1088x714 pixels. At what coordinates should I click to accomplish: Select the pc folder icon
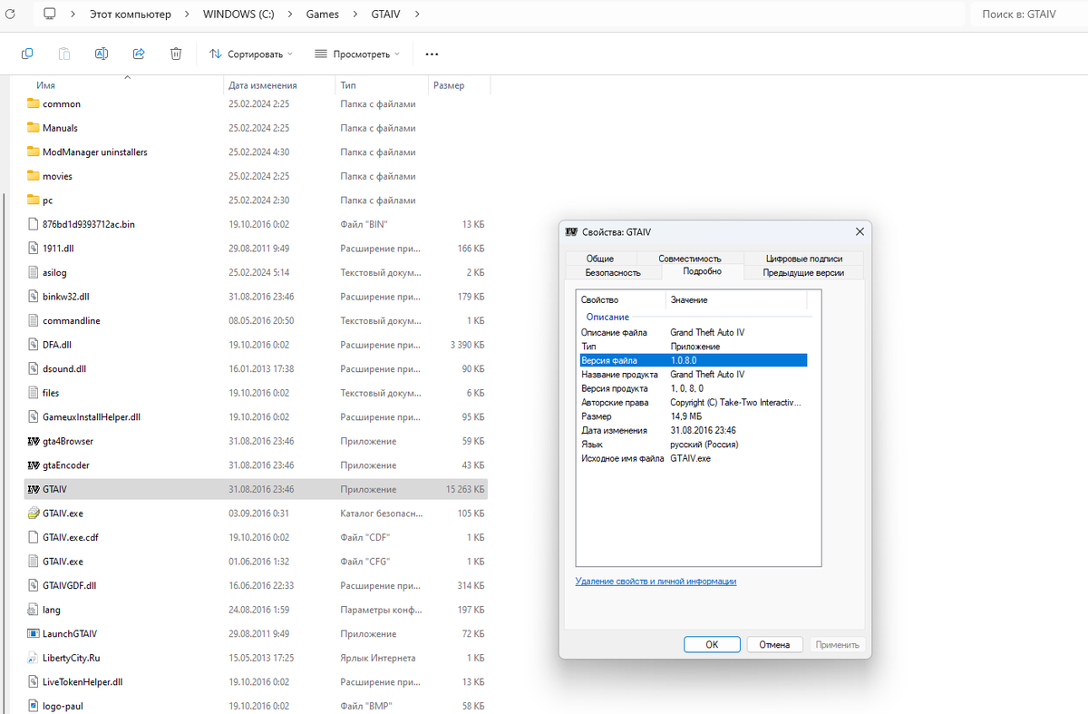(x=34, y=201)
